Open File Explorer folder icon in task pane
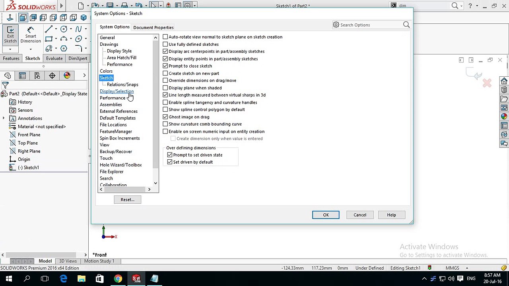 pos(504,99)
